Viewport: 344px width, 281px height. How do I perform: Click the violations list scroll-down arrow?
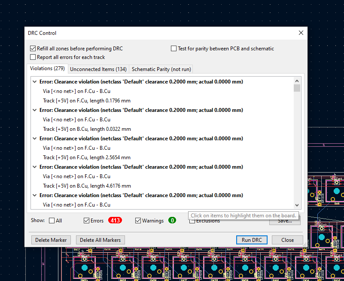297,205
